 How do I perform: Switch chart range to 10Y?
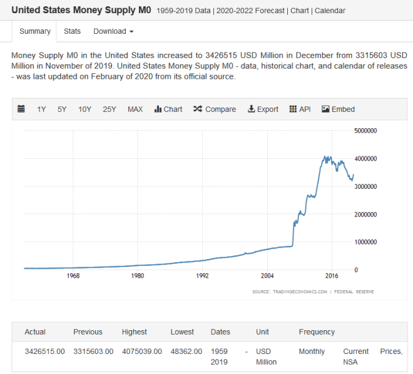point(84,109)
